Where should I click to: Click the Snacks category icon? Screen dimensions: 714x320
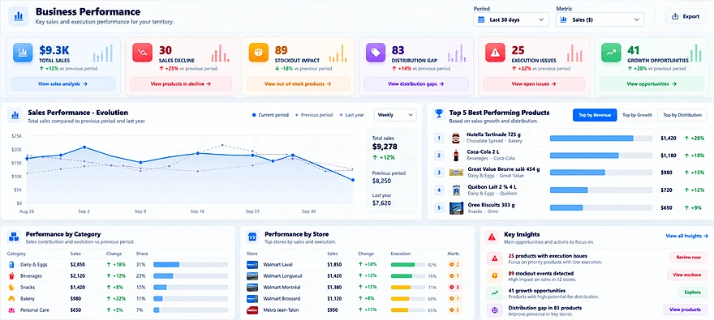11,288
